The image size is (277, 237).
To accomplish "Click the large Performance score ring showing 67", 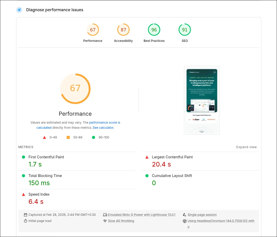I will click(x=75, y=88).
